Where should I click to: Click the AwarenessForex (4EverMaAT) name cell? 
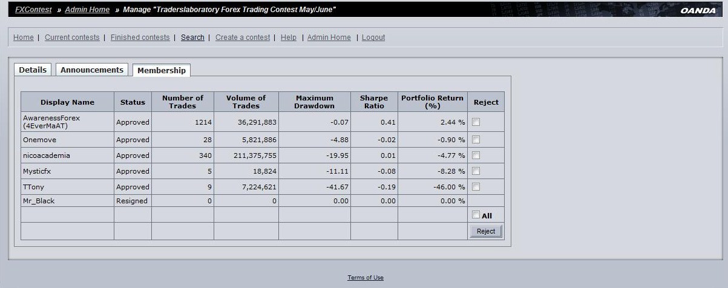point(67,122)
